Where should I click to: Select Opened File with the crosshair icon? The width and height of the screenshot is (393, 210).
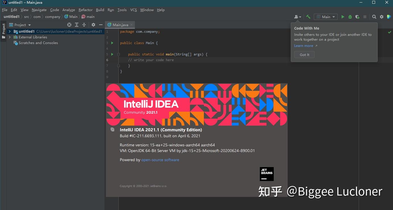[x=69, y=25]
